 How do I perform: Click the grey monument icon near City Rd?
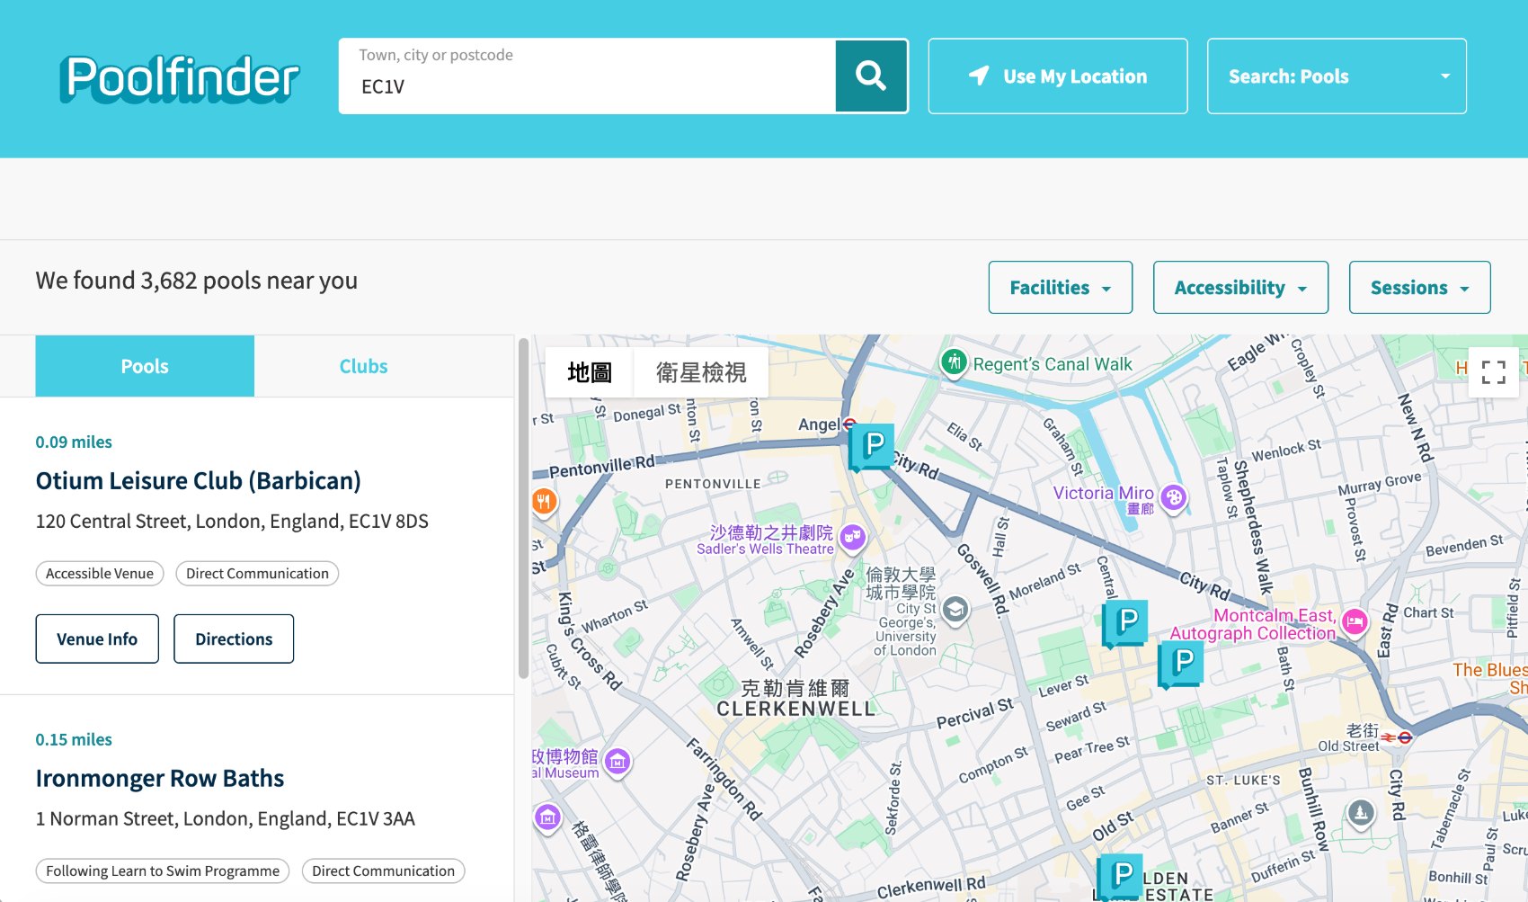coord(1361,813)
